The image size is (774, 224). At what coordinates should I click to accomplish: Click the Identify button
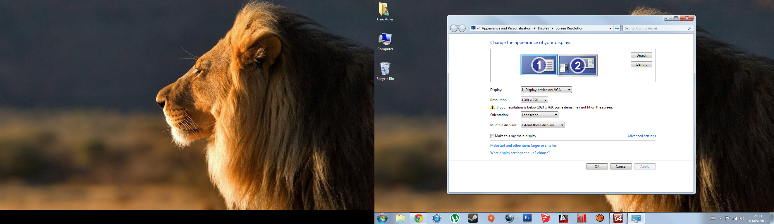pos(641,64)
